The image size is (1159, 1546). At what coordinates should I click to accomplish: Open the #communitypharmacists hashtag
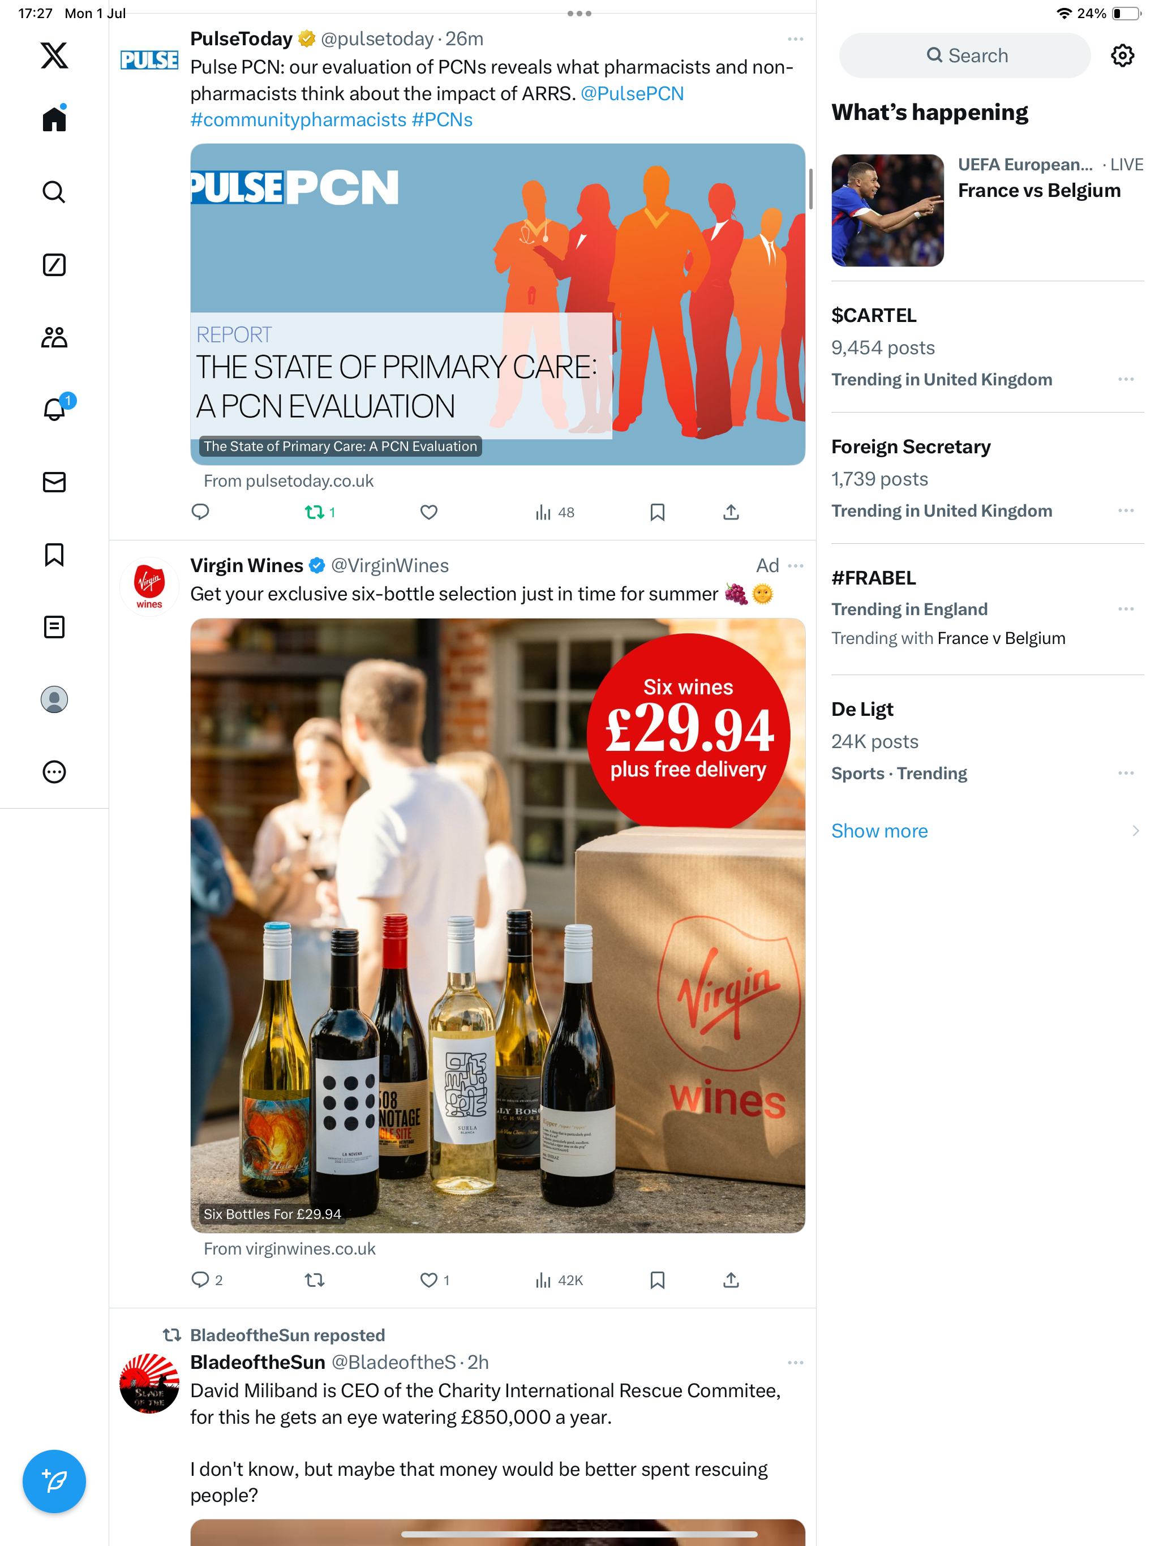click(298, 120)
